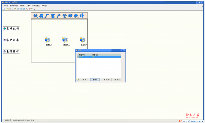Open the 系统设置 menu
The image size is (205, 123).
[36, 5]
